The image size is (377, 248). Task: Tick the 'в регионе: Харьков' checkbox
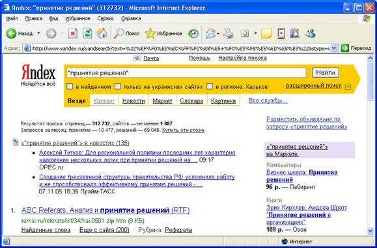coord(210,86)
